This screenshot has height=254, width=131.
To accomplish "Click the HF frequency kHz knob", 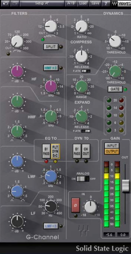I will pos(51,86).
